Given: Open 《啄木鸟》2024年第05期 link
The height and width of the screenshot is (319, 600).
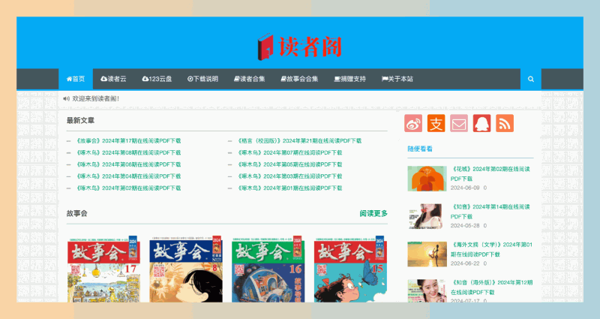Looking at the screenshot, I should (289, 164).
